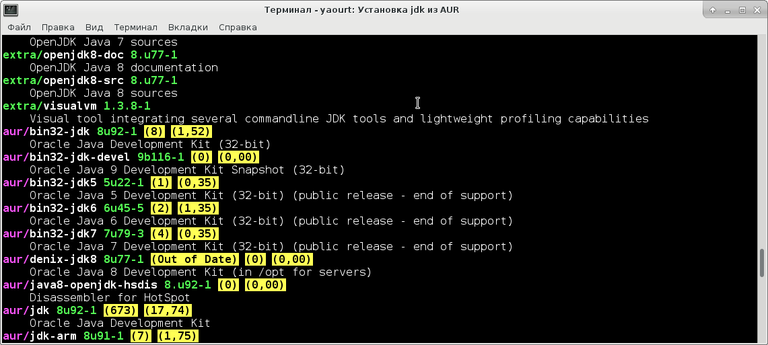The height and width of the screenshot is (345, 768).
Task: Click 'Oracle Java 9 Development Kit Snapshot' line
Action: [187, 169]
